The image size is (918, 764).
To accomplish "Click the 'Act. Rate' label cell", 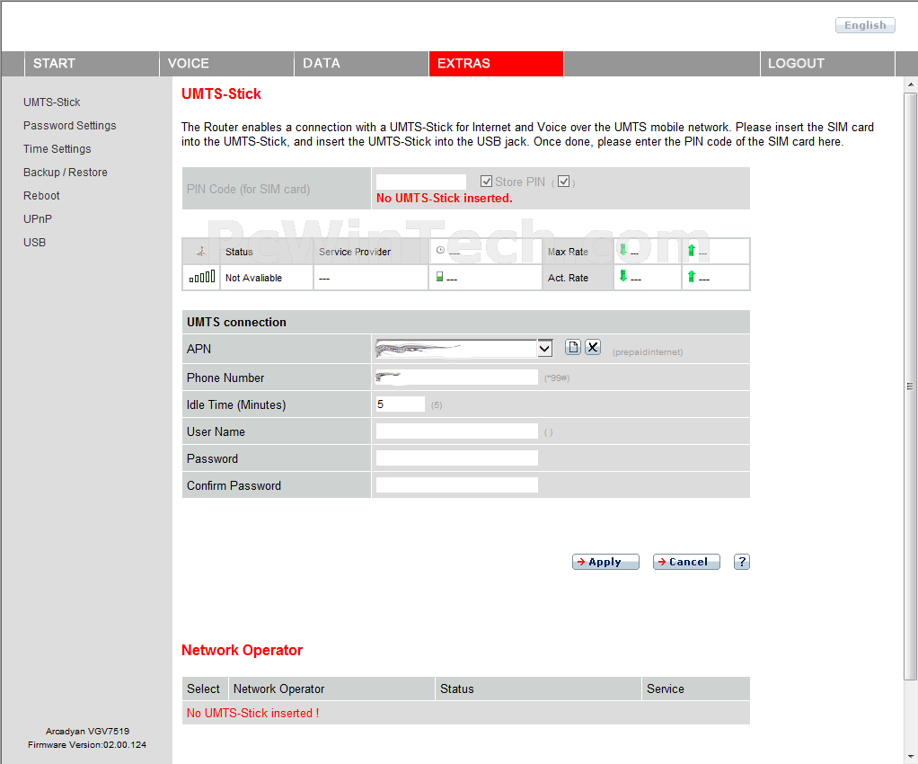I will point(578,278).
